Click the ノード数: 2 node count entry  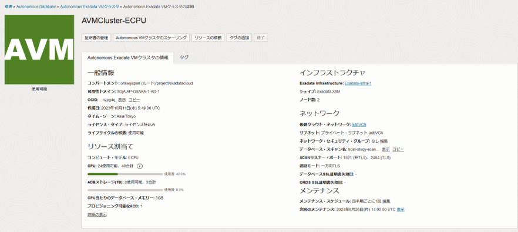point(310,100)
